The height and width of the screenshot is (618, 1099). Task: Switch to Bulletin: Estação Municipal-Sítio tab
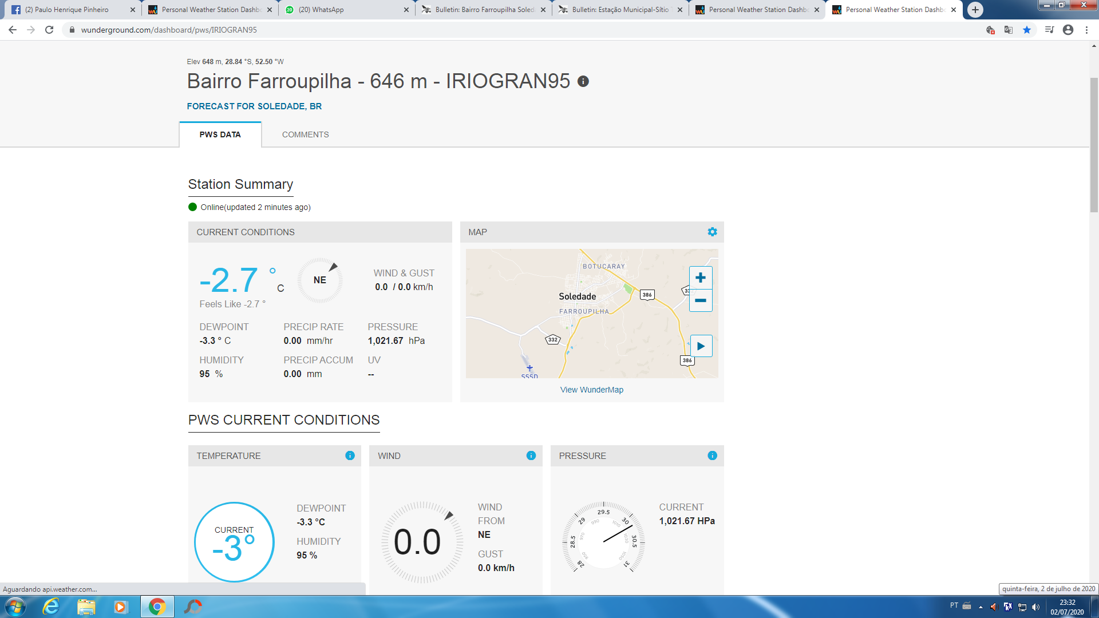tap(620, 10)
